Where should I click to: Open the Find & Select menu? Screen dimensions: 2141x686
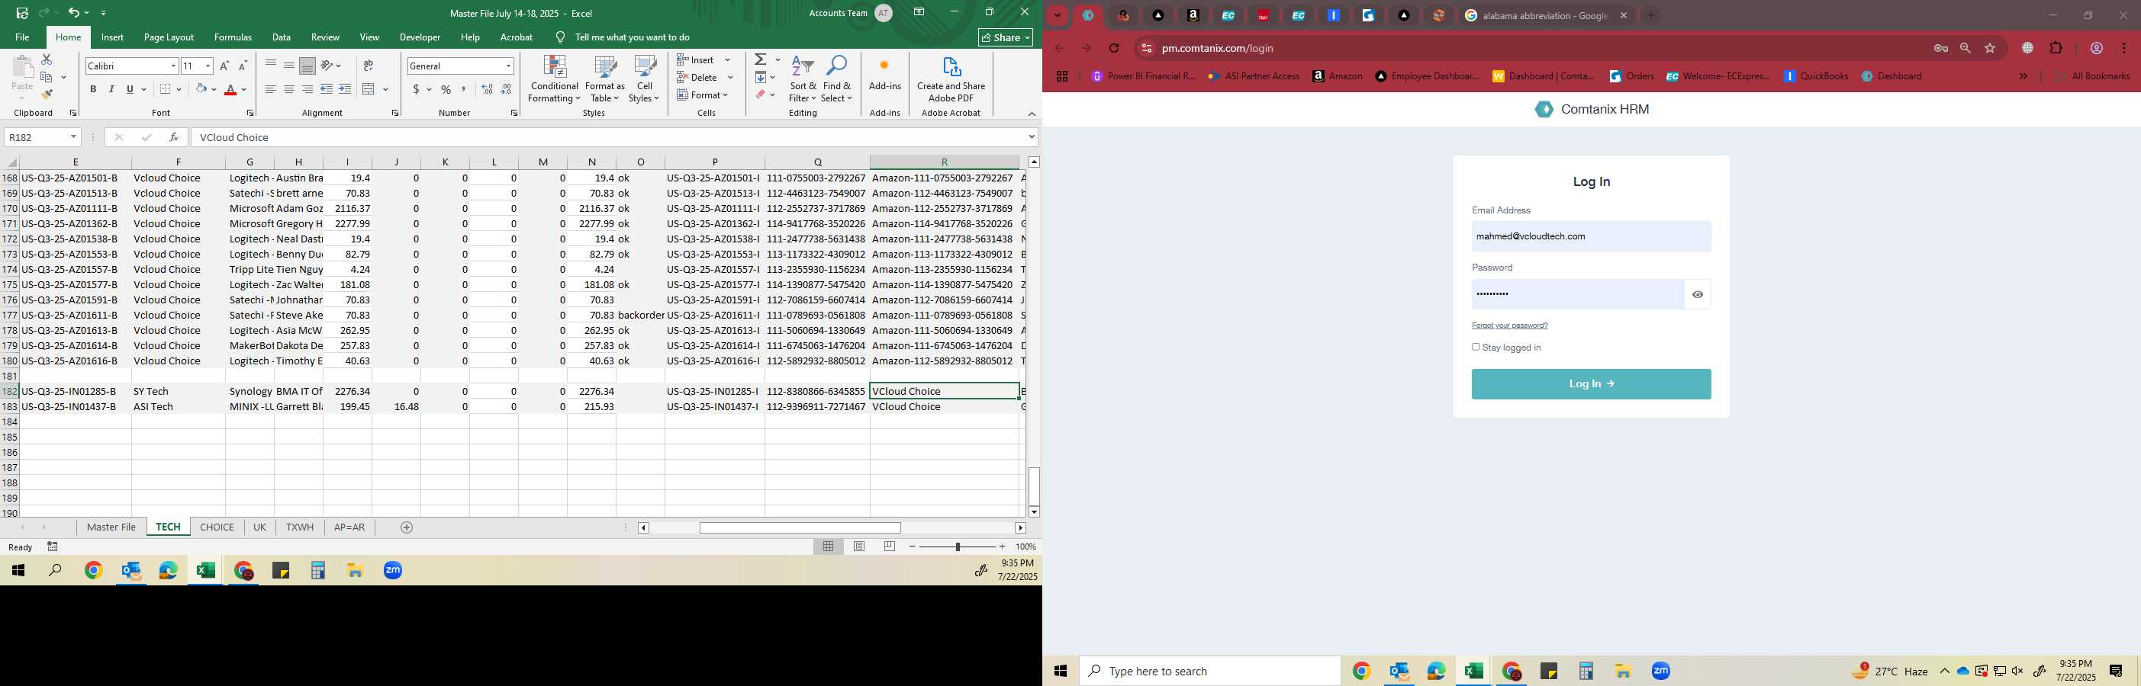point(837,79)
